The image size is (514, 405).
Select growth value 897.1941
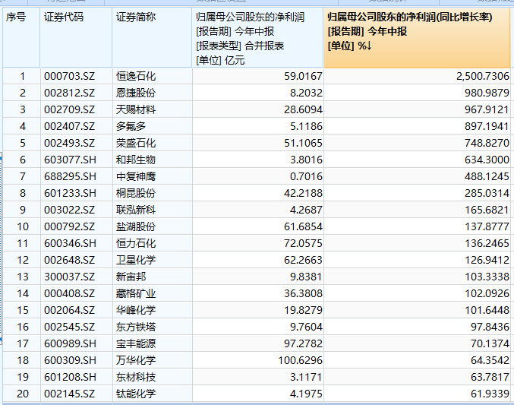coord(417,126)
